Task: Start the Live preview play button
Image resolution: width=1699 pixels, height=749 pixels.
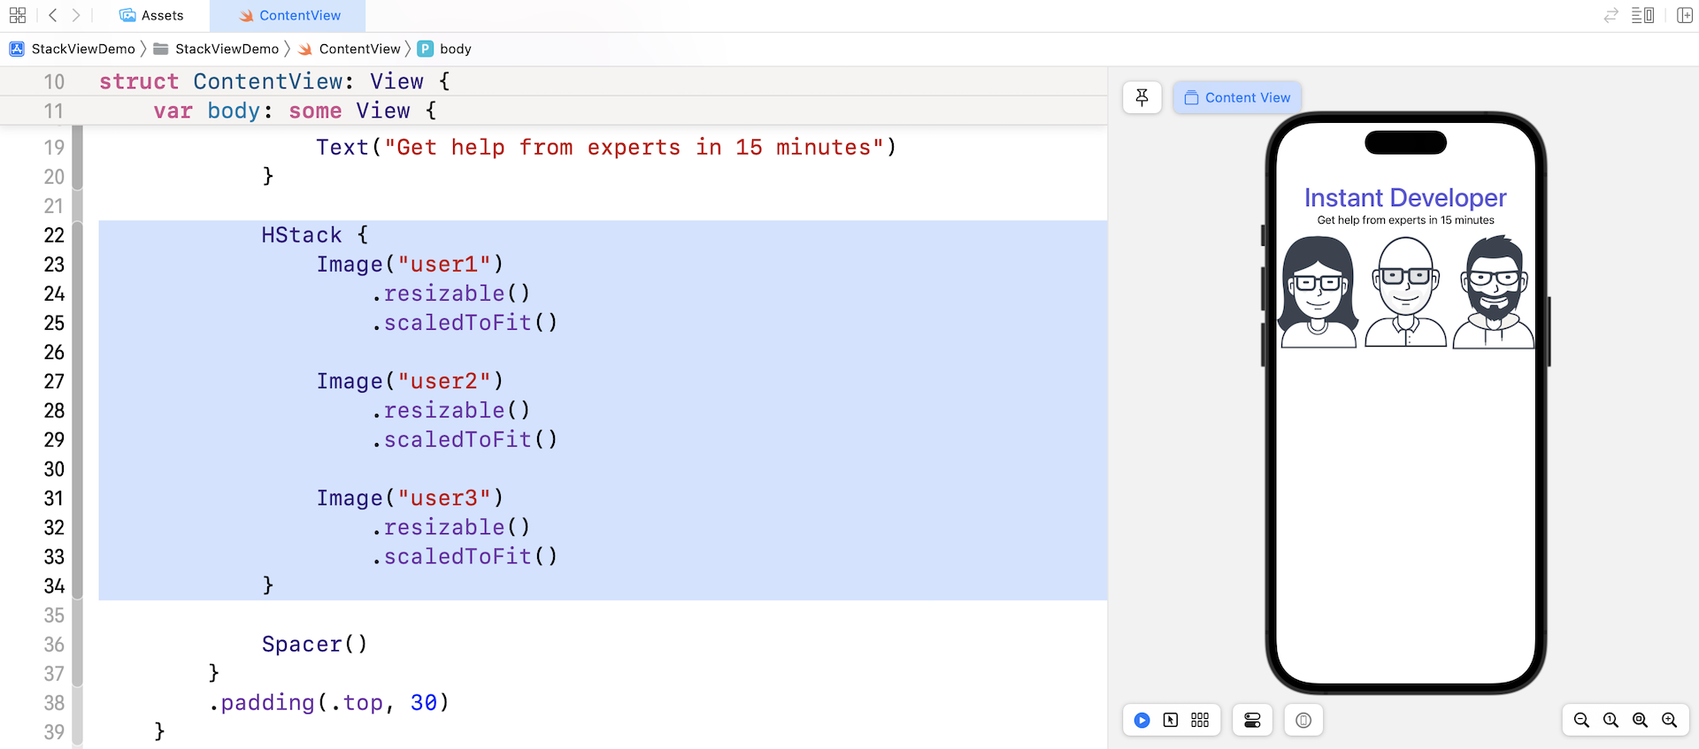Action: (x=1142, y=720)
